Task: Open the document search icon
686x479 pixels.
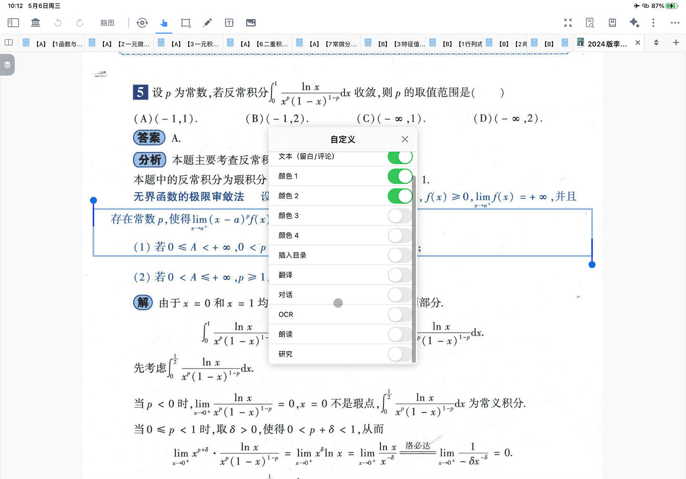Action: [590, 22]
